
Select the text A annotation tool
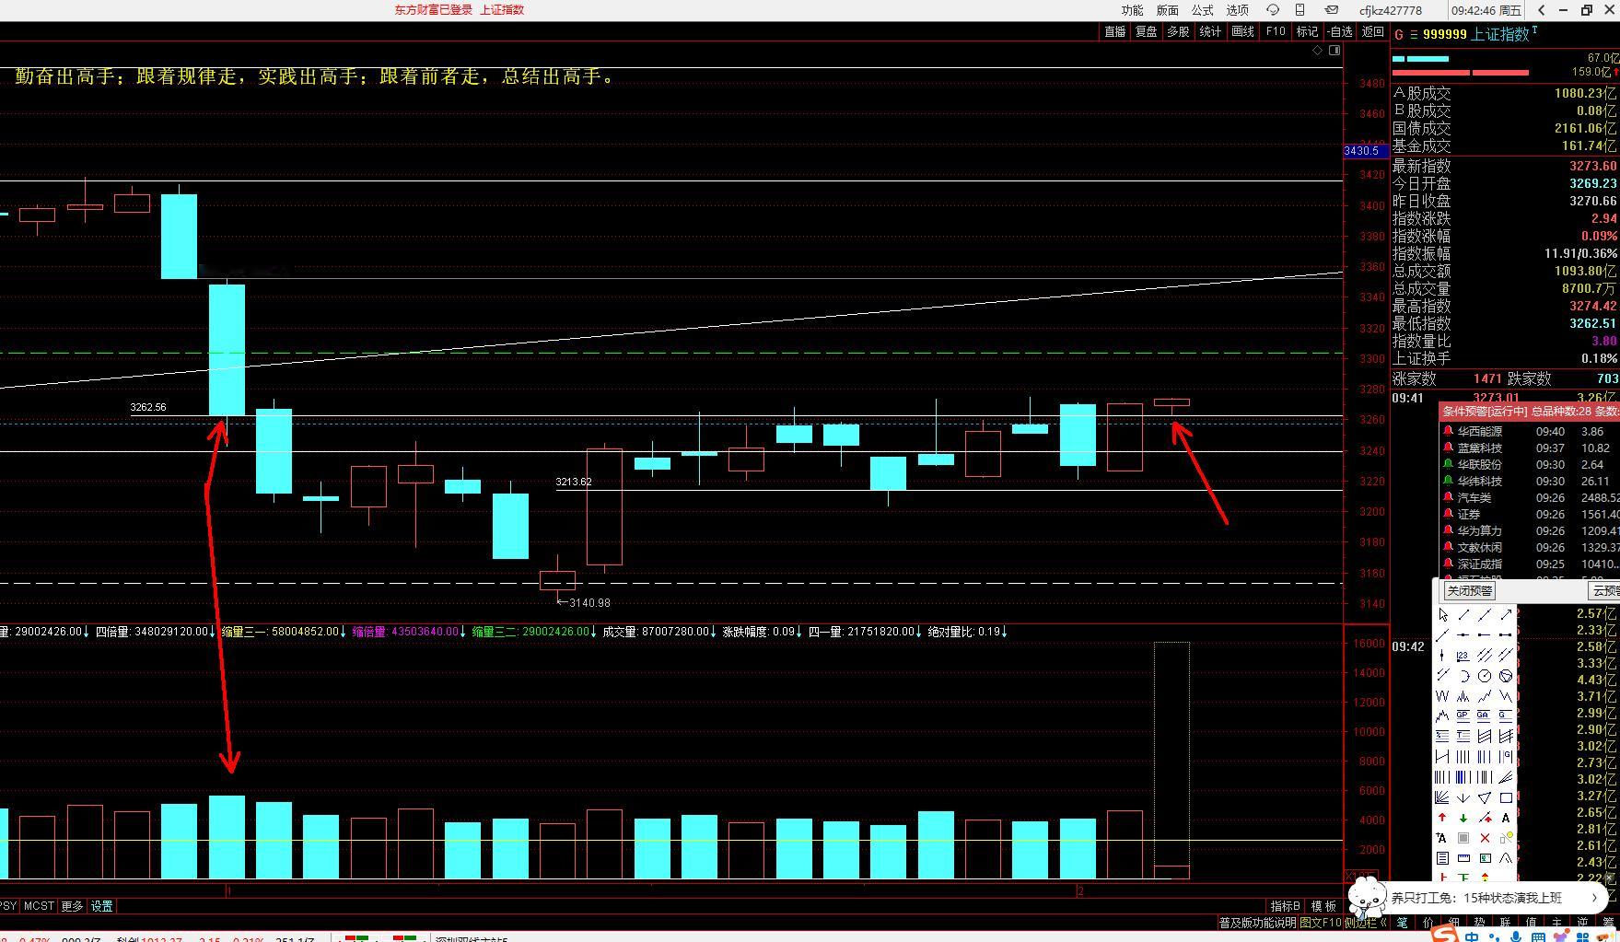(x=1506, y=818)
